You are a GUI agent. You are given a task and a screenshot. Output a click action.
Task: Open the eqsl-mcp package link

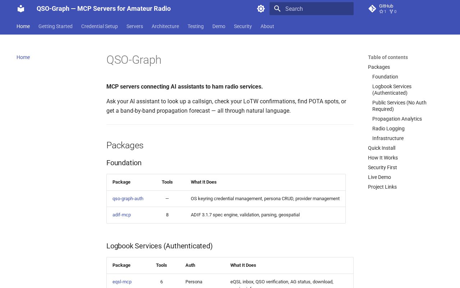tap(122, 282)
